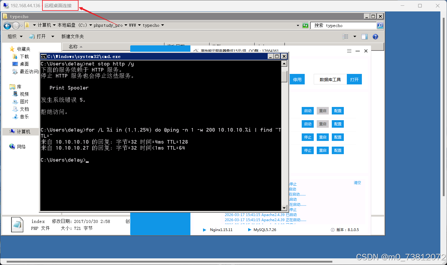Click the remote desktop vertical scrollbar

pyautogui.click(x=444, y=107)
